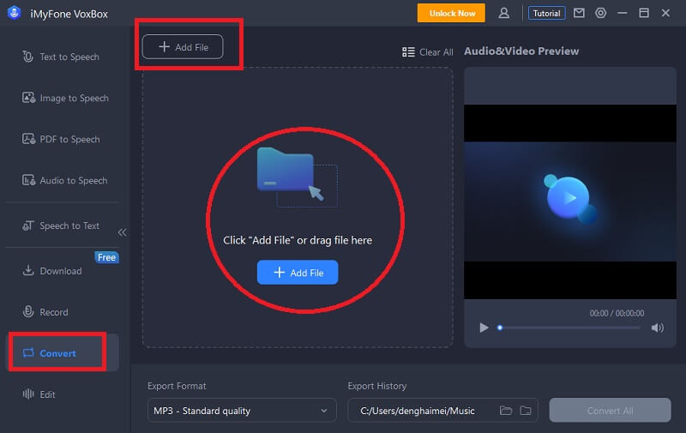Screen dimensions: 686x433
Task: Switch to Speech to Text
Action: click(x=61, y=226)
